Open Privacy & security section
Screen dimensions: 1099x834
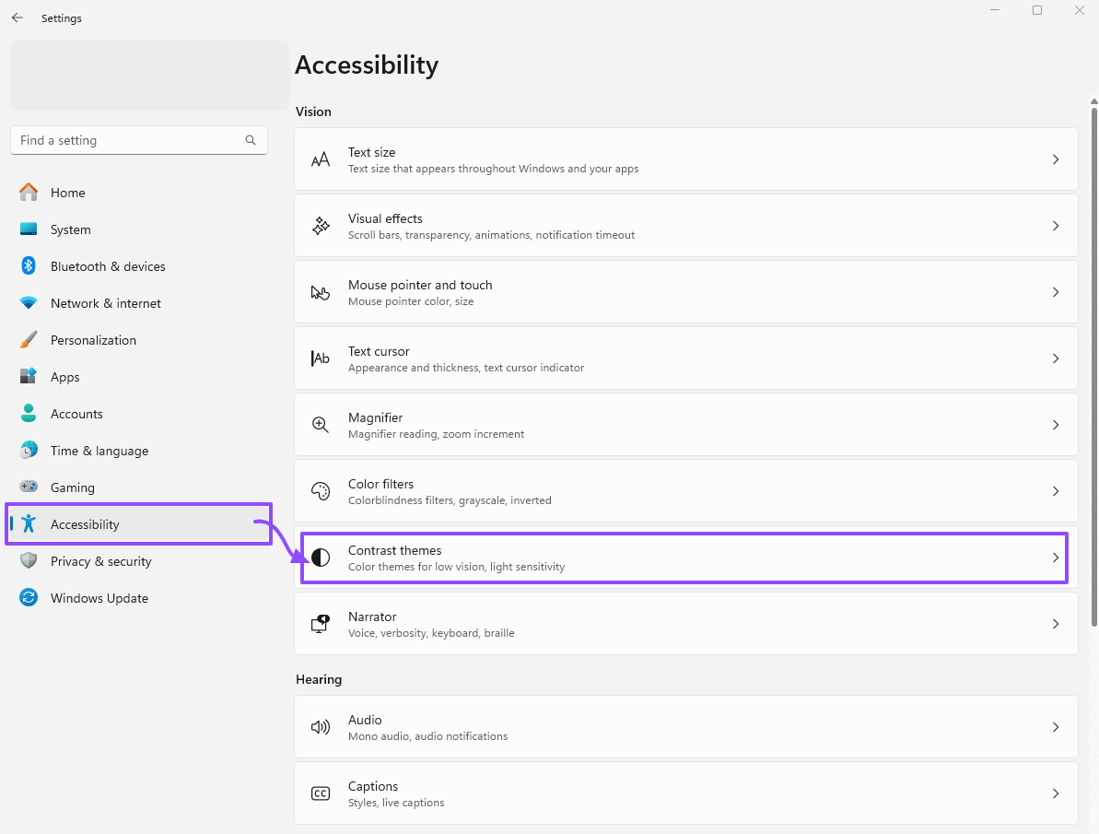100,561
